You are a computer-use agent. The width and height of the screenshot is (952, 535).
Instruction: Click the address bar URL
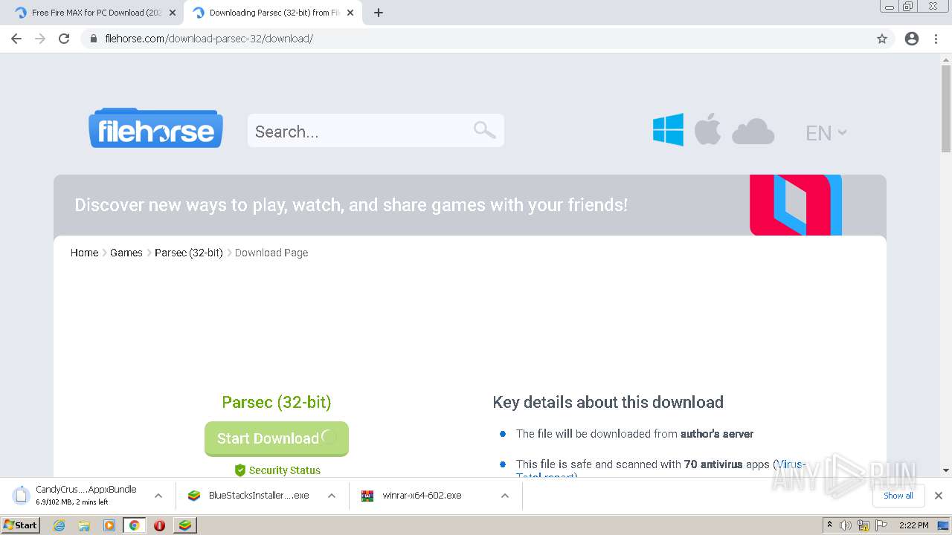pos(209,39)
